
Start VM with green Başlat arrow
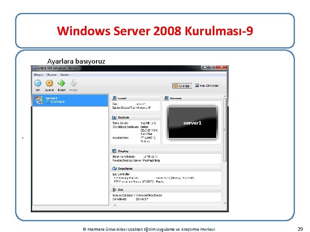(62, 83)
